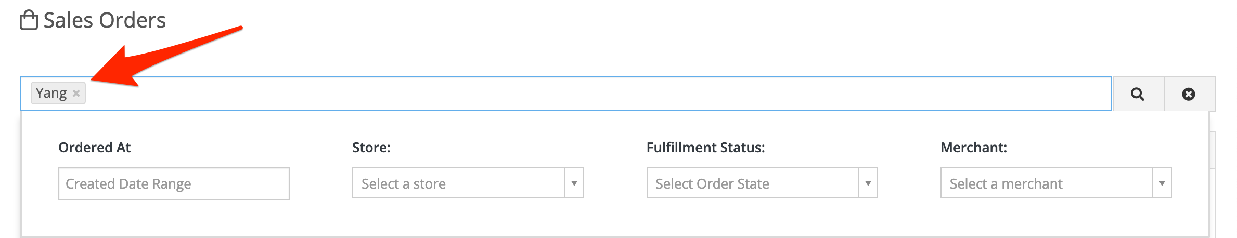Click the shopping bag icon beside Sales Orders
Screen dimensions: 1237x238
point(29,20)
